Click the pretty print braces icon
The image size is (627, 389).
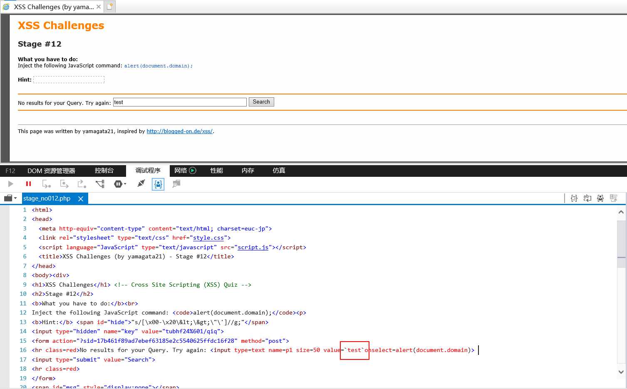point(574,198)
